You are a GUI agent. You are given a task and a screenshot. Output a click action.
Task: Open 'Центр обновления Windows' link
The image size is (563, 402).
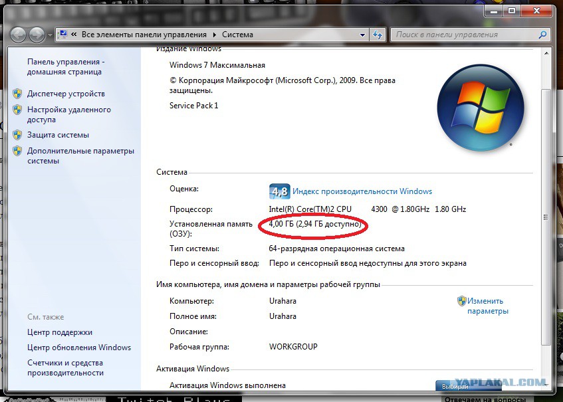coord(79,348)
